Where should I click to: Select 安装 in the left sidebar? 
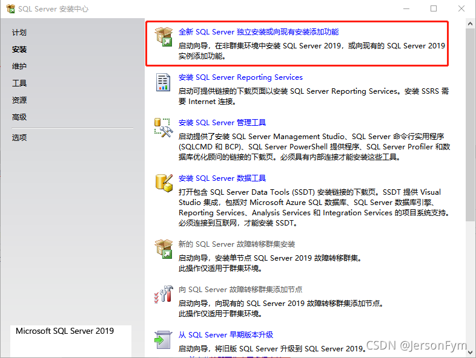[x=19, y=50]
